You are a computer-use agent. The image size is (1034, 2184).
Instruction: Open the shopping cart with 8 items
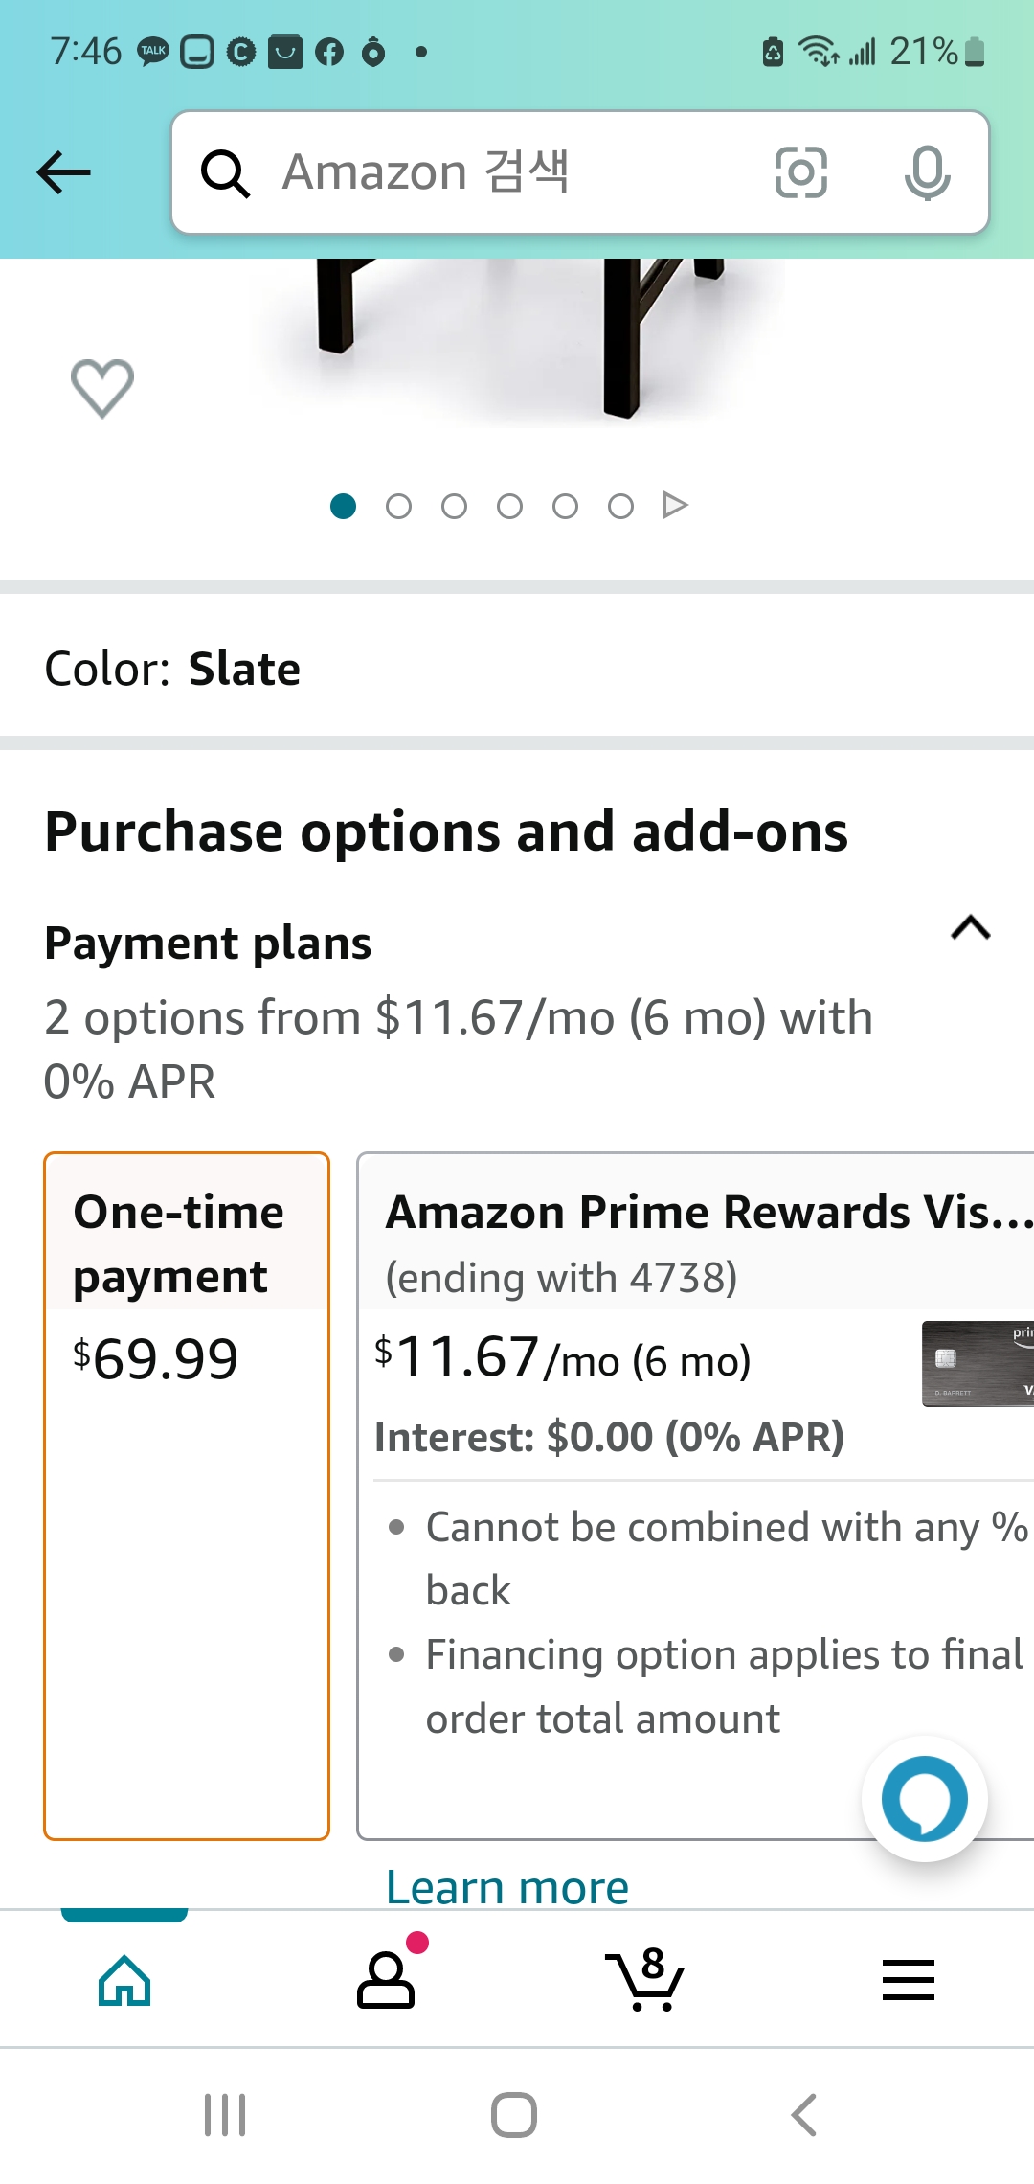coord(645,1979)
